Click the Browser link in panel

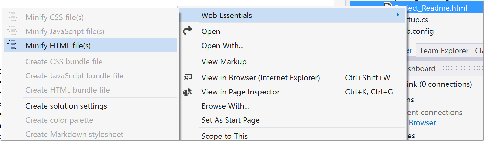click(422, 123)
